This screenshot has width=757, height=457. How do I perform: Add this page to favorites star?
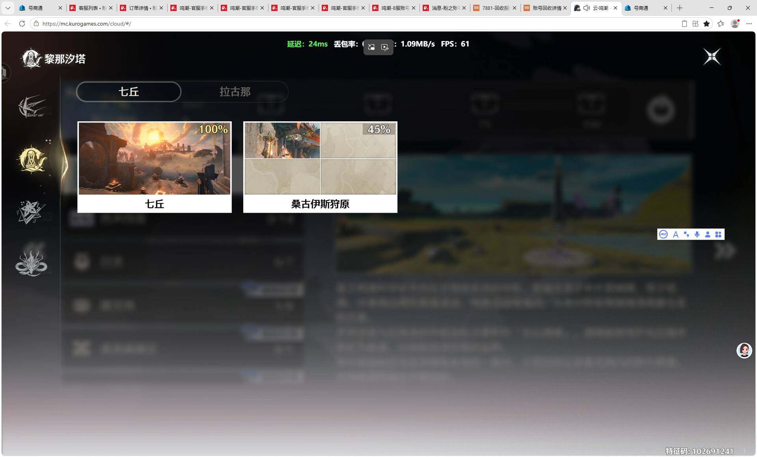[707, 24]
